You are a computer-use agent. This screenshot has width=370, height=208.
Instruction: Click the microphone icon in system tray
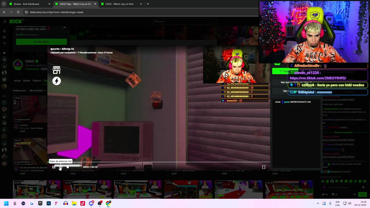tap(330, 203)
